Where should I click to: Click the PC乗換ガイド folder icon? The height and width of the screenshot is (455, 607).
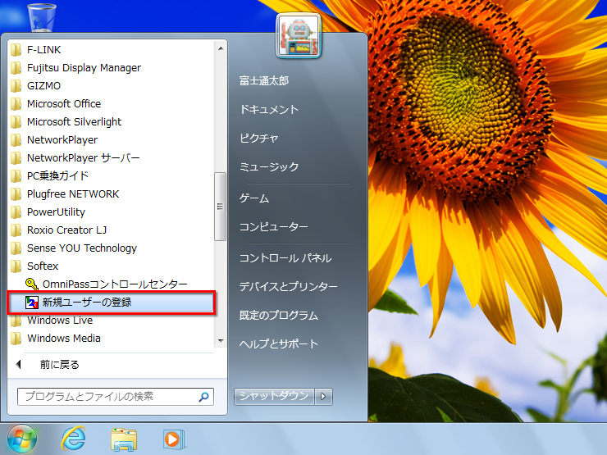point(16,176)
